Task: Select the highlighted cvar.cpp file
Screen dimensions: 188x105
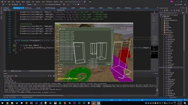Action: pos(169,67)
